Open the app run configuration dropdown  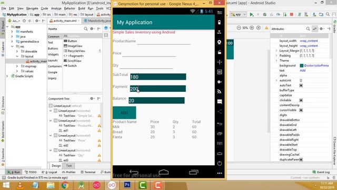238,14
